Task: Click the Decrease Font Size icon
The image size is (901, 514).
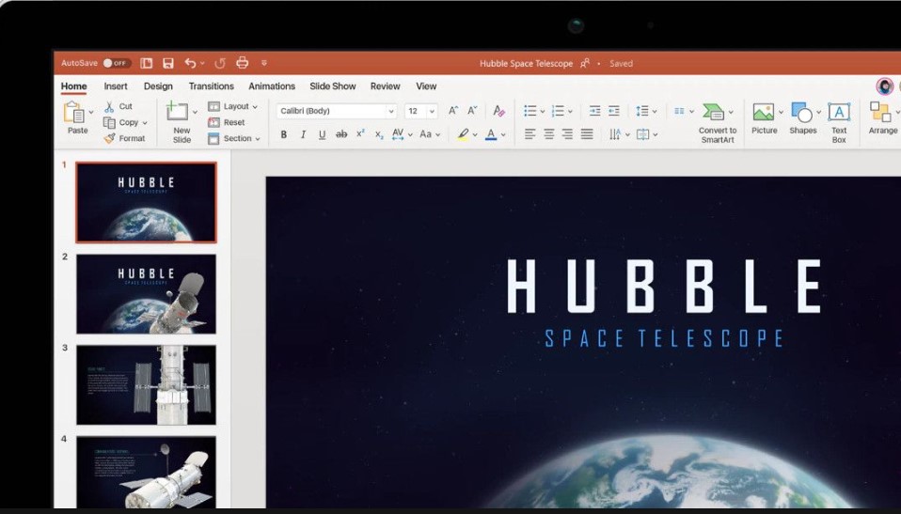Action: click(x=472, y=111)
